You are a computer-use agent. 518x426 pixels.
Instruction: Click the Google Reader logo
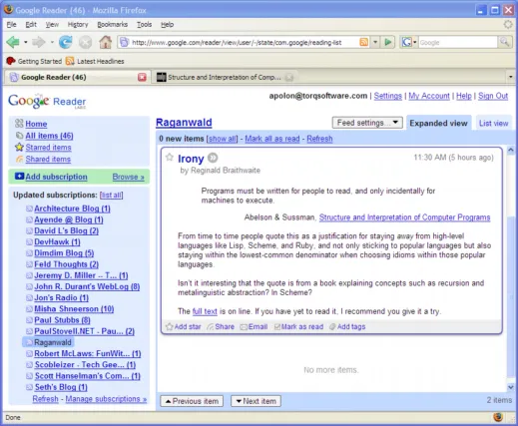pyautogui.click(x=47, y=101)
